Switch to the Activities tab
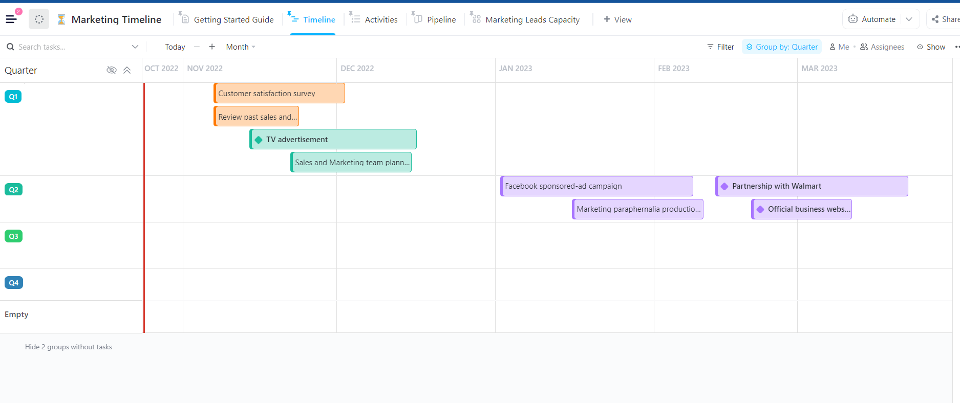Image resolution: width=960 pixels, height=403 pixels. 374,19
